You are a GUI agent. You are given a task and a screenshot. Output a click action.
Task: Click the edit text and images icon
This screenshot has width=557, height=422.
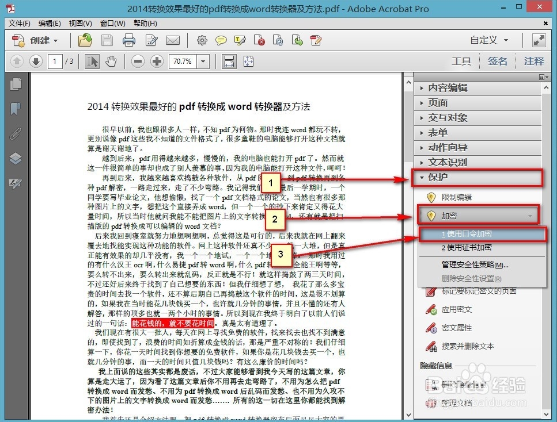(316, 40)
